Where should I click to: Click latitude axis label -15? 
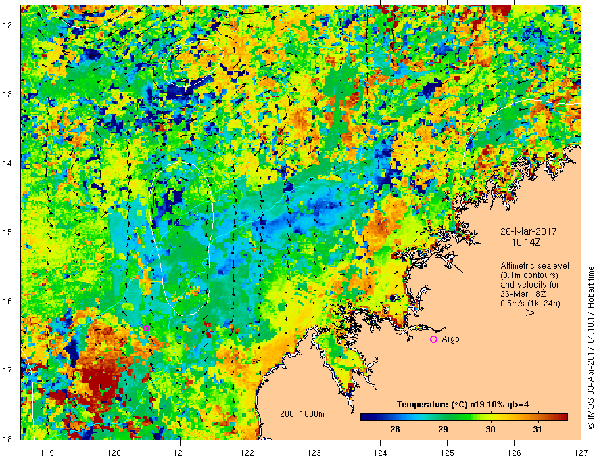[x=7, y=233]
